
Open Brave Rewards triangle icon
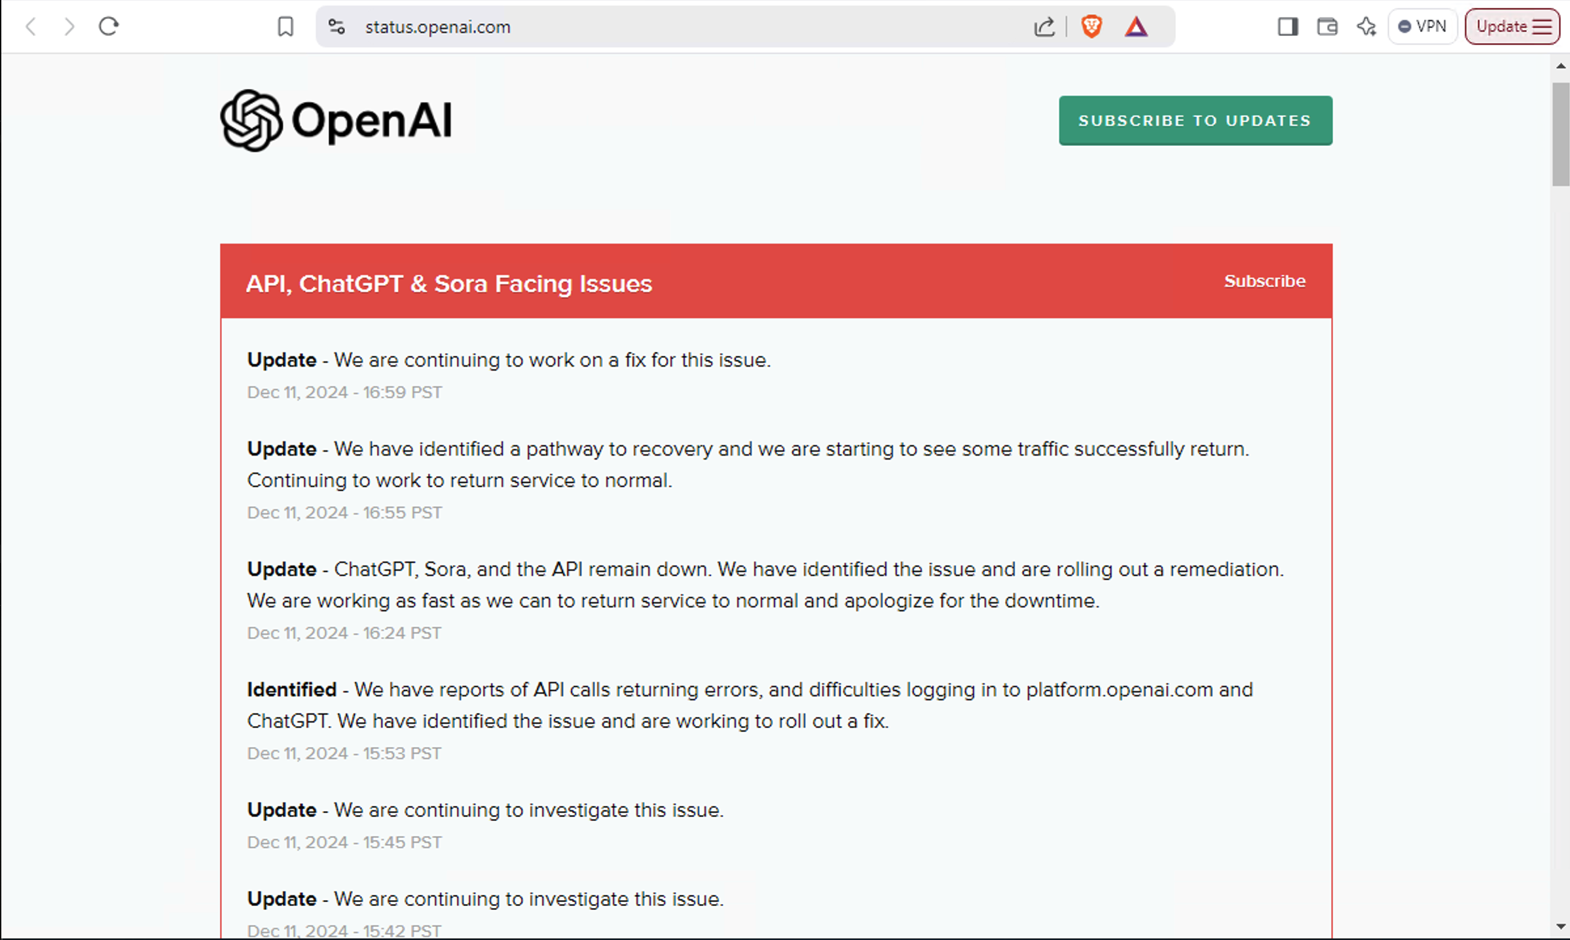[1137, 27]
